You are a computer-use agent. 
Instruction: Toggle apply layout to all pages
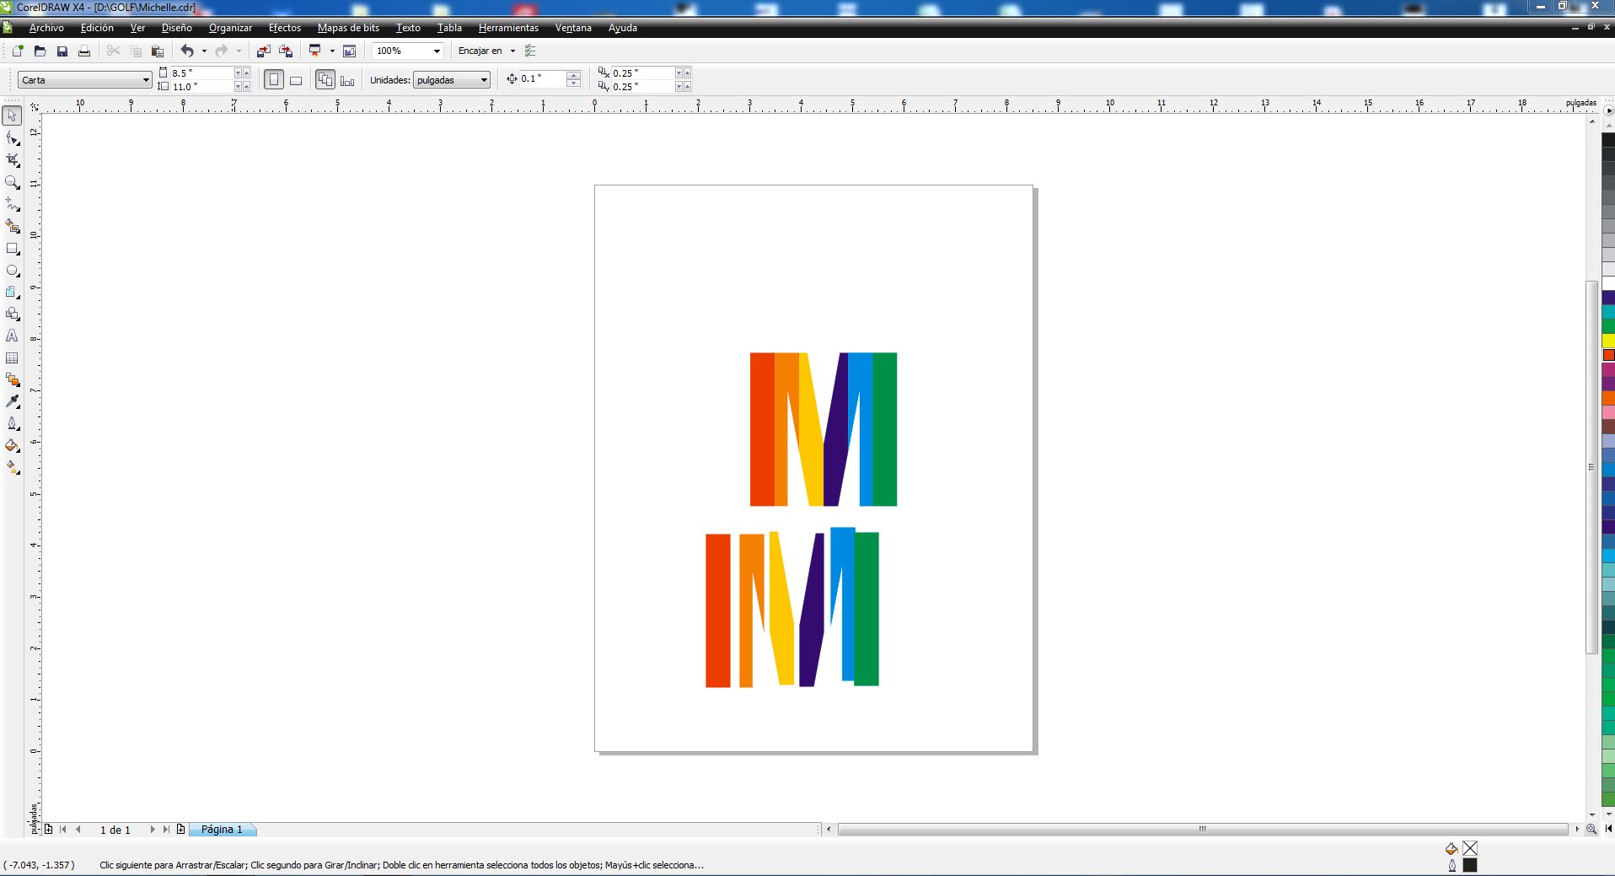pos(325,80)
